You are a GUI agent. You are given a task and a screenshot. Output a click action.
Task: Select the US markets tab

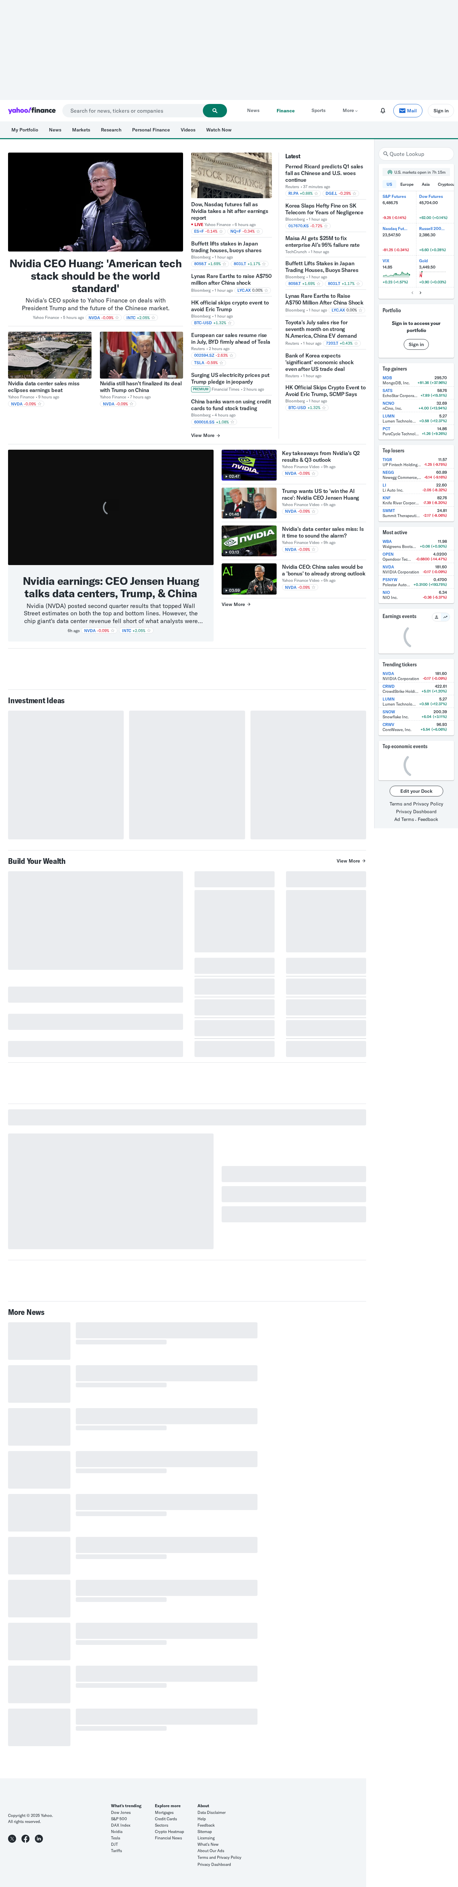click(x=389, y=184)
